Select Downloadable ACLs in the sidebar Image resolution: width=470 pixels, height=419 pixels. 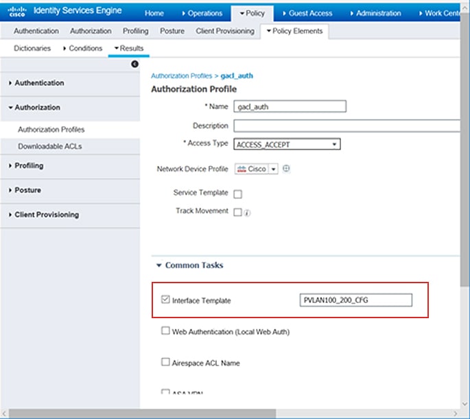(50, 147)
